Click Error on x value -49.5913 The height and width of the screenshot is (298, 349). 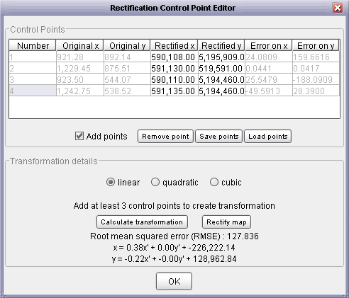coord(269,91)
